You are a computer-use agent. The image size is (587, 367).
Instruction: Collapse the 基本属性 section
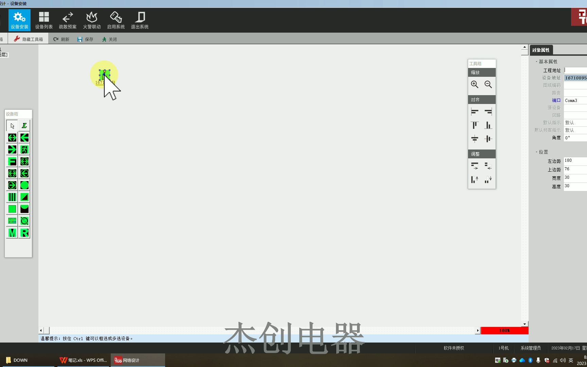point(547,62)
